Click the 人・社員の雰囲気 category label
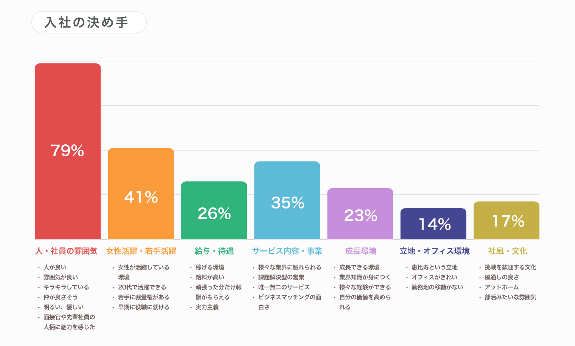575x346 pixels. (x=66, y=251)
